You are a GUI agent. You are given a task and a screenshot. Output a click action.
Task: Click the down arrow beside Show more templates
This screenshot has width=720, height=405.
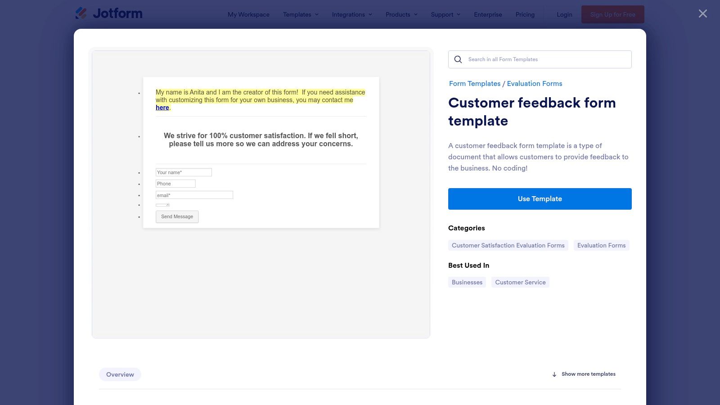click(x=554, y=374)
